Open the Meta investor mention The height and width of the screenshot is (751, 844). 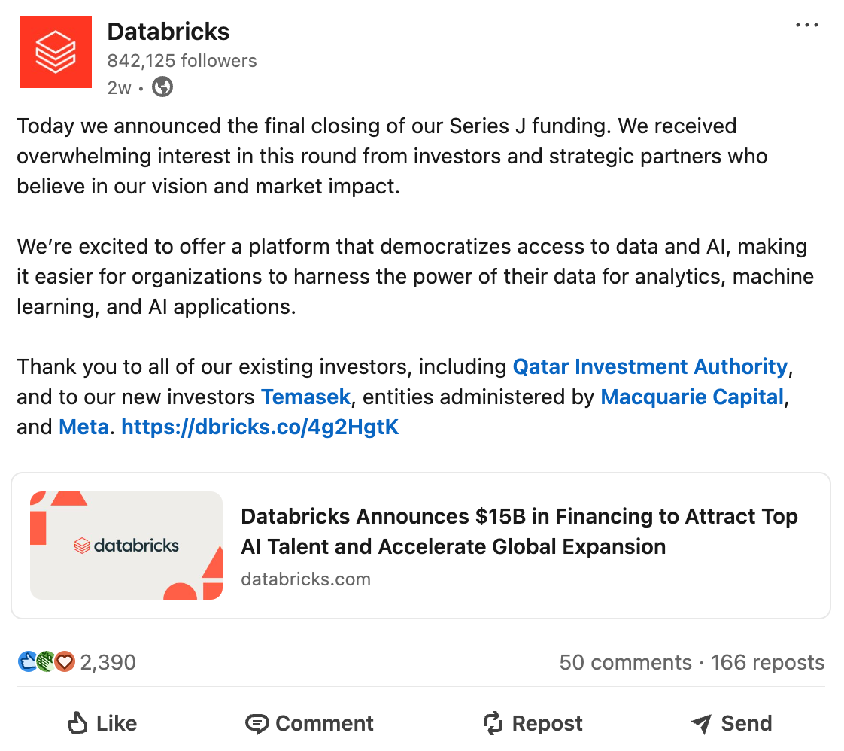pyautogui.click(x=83, y=427)
